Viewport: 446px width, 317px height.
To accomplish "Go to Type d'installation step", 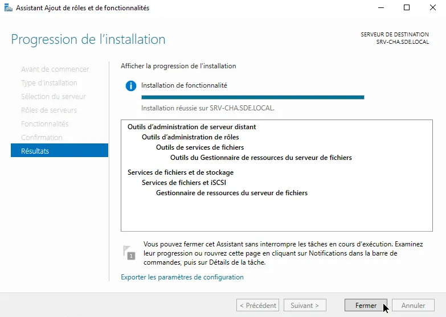I will [49, 83].
